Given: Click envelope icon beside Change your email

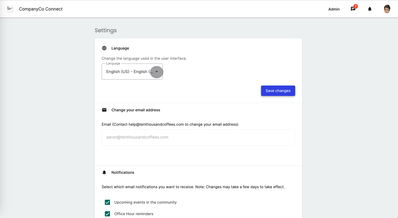Looking at the screenshot, I should tap(104, 110).
